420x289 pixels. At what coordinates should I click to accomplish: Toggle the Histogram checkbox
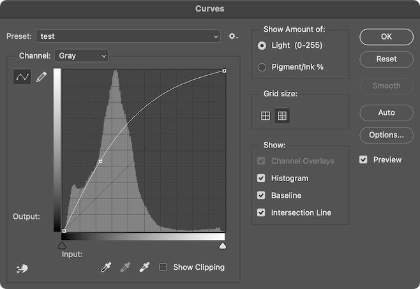coord(261,178)
